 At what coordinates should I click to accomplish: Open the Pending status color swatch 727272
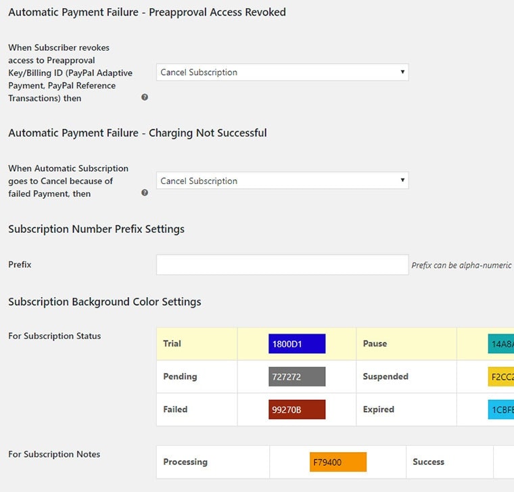pos(297,376)
